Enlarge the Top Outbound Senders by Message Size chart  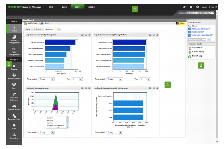click(x=82, y=35)
